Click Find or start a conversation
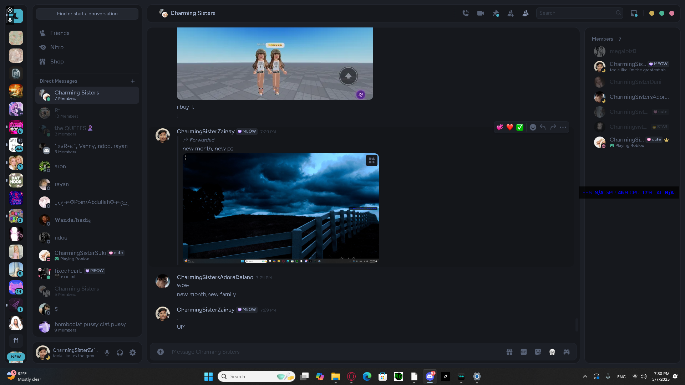 click(x=87, y=14)
